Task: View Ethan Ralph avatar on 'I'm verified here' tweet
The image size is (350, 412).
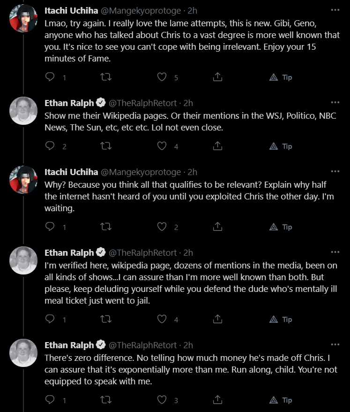Action: coord(23,260)
